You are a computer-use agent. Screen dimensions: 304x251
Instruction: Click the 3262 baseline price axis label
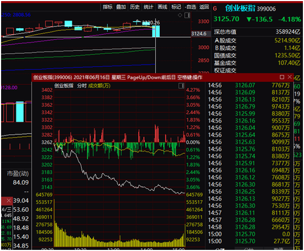point(47,143)
